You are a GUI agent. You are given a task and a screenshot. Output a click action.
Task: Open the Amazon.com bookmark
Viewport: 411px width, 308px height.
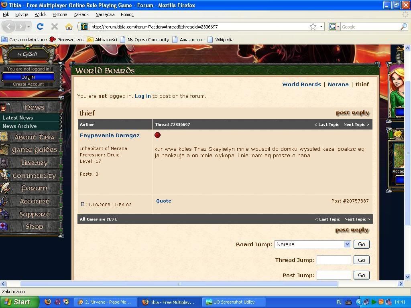(189, 40)
